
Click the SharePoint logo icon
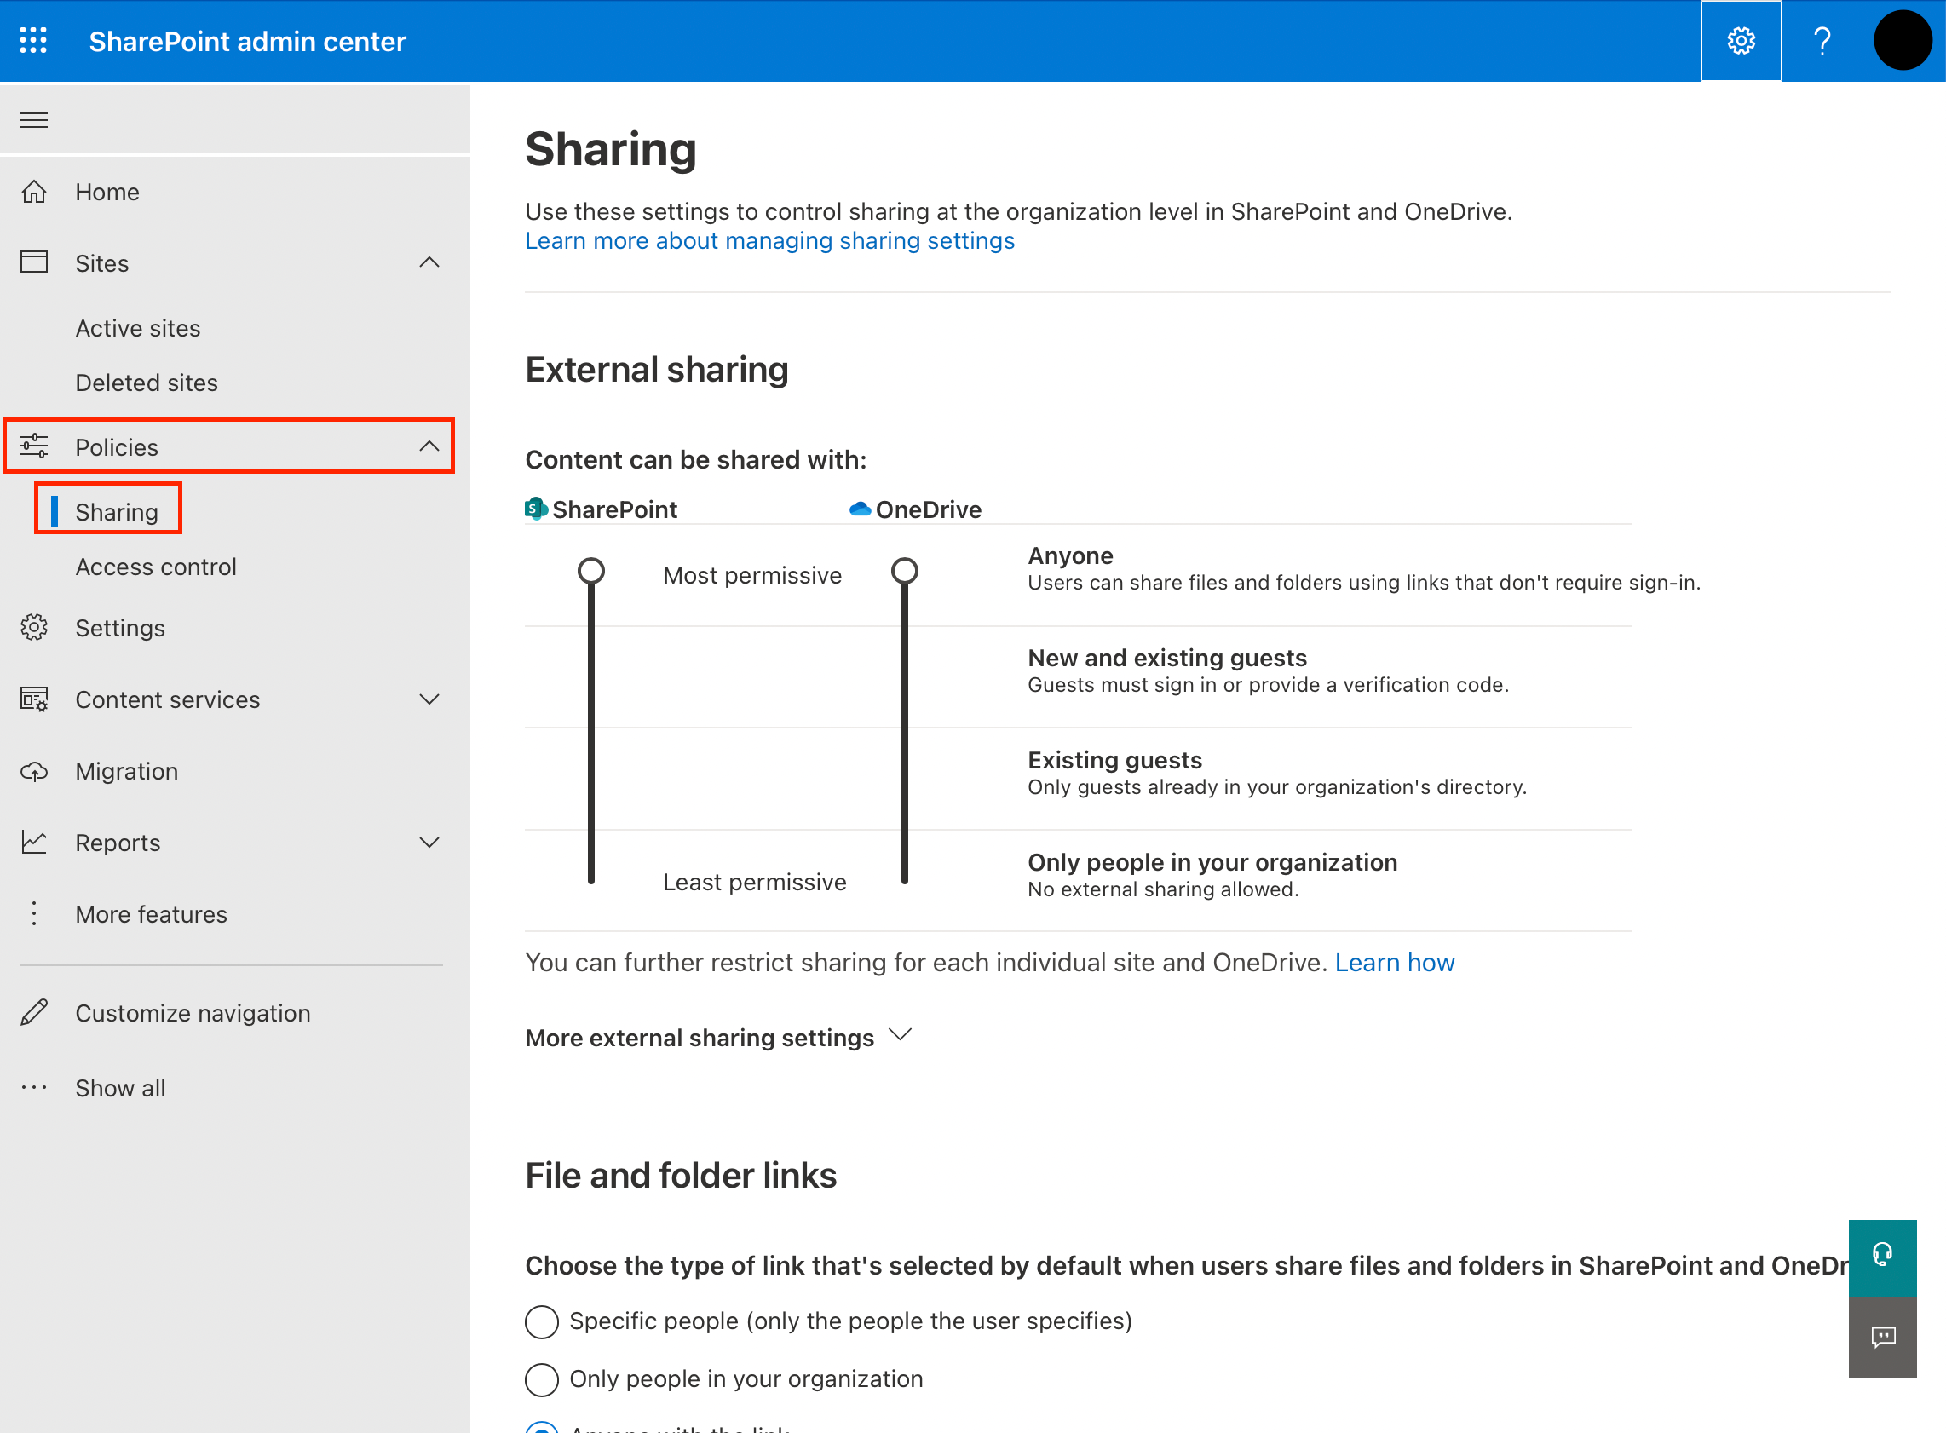click(536, 509)
